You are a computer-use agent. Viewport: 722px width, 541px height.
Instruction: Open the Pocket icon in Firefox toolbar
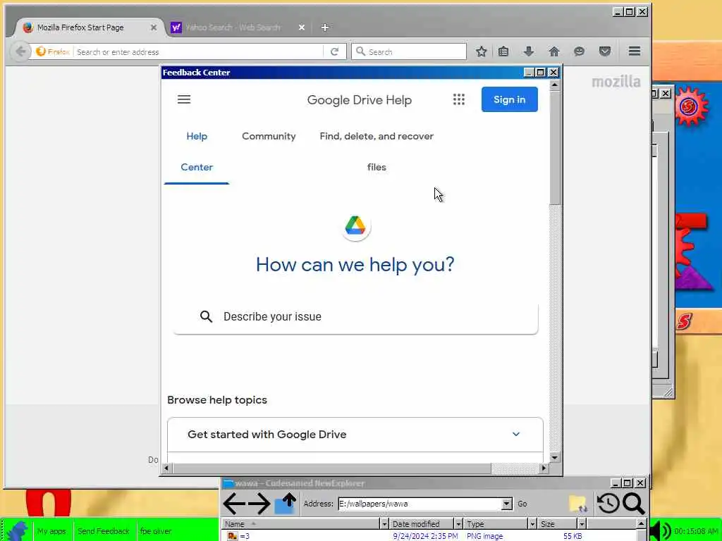point(604,51)
